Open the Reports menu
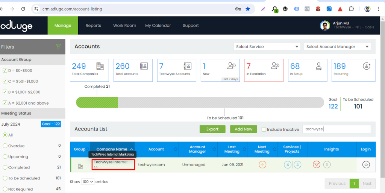 coord(93,26)
